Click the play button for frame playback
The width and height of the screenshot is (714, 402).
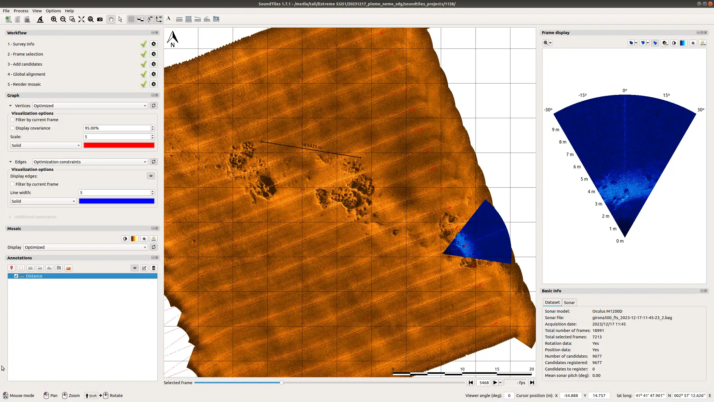point(495,382)
